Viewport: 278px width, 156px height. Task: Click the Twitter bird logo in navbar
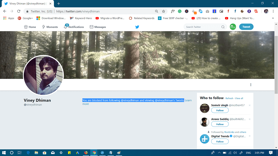(137, 27)
